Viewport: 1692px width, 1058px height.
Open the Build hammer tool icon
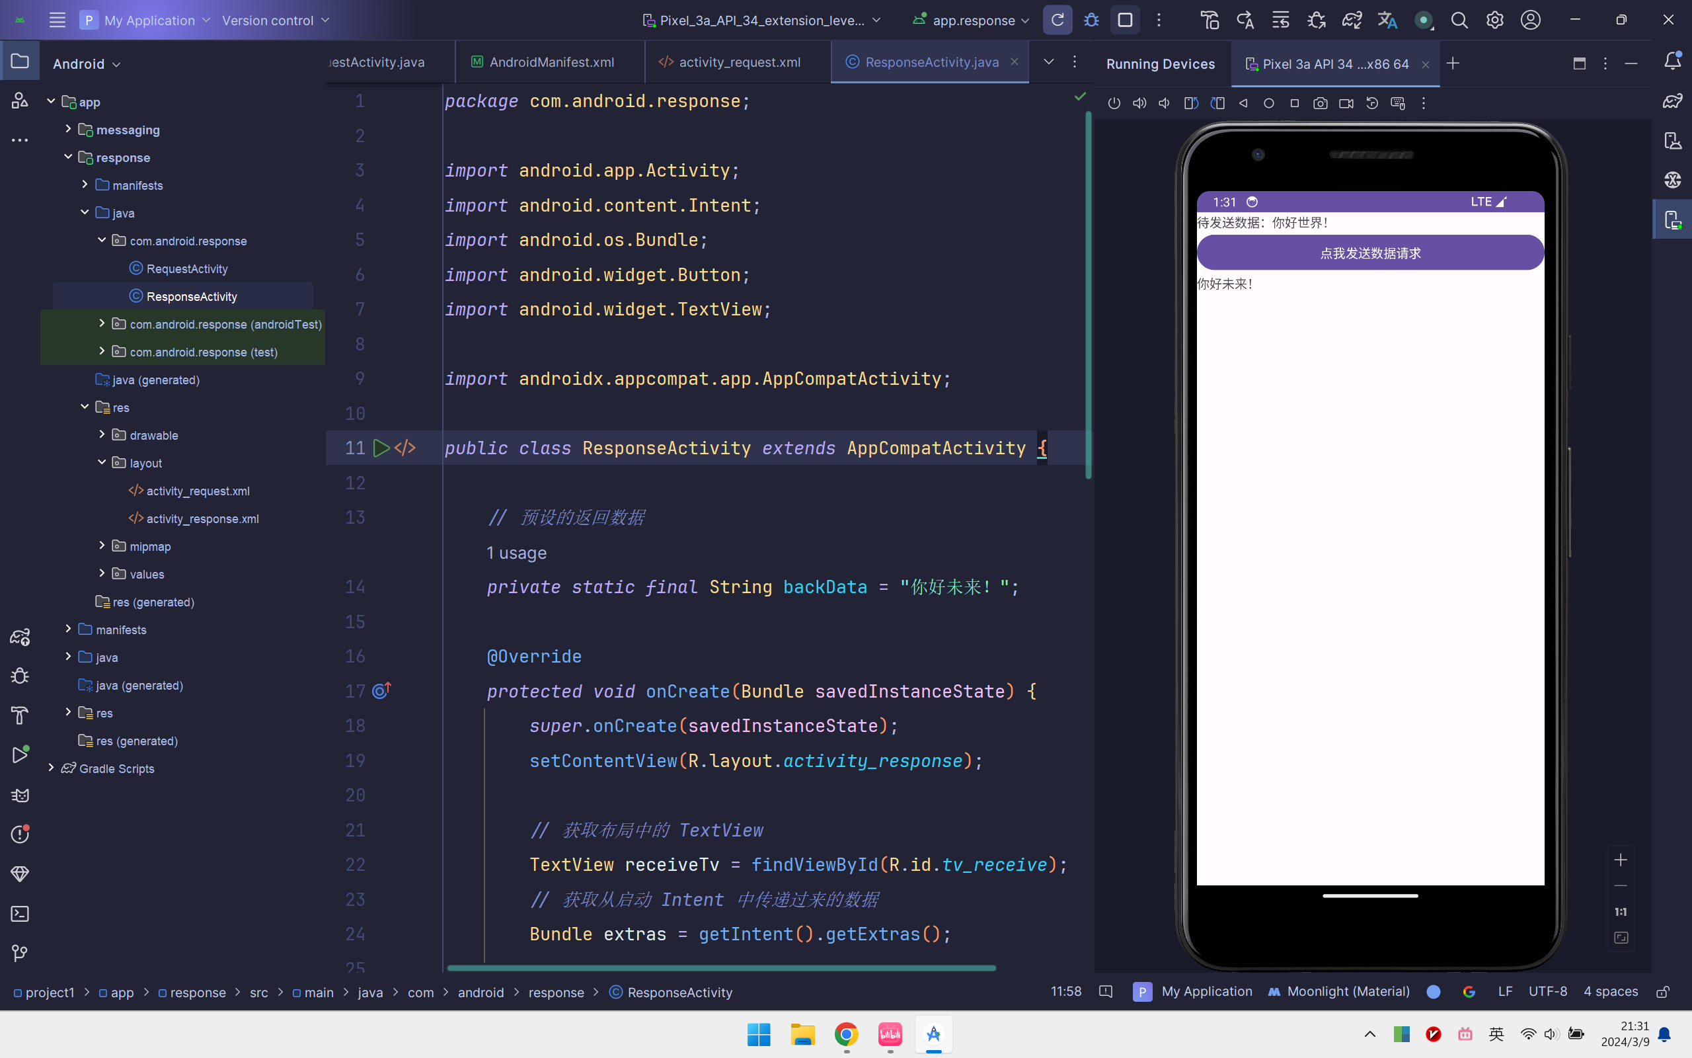(1210, 20)
